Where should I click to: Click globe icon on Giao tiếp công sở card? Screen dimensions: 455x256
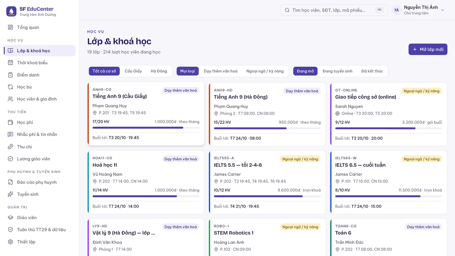point(338,113)
